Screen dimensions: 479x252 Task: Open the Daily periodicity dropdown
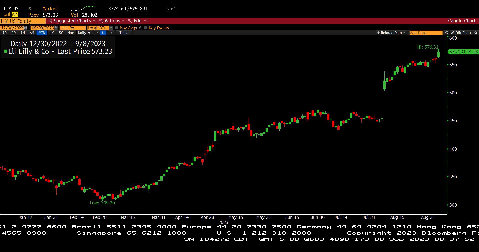pyautogui.click(x=84, y=33)
